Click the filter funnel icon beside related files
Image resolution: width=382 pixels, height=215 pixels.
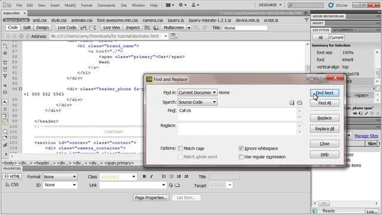point(306,20)
